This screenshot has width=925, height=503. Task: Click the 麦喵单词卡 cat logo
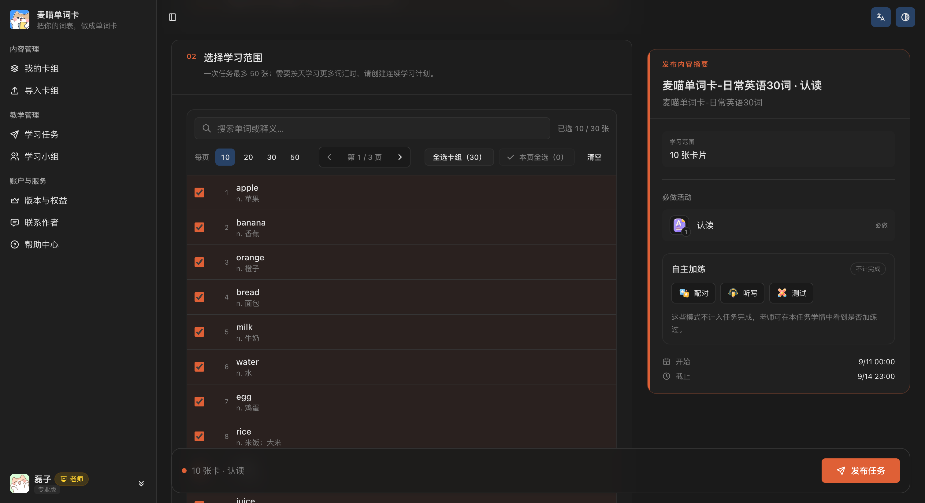pyautogui.click(x=20, y=20)
